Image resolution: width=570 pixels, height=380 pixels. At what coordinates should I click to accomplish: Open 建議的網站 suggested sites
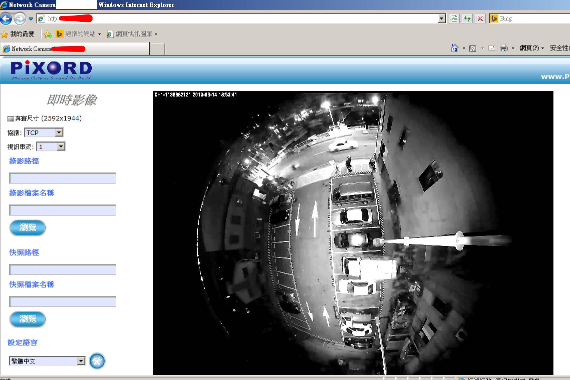(x=78, y=34)
